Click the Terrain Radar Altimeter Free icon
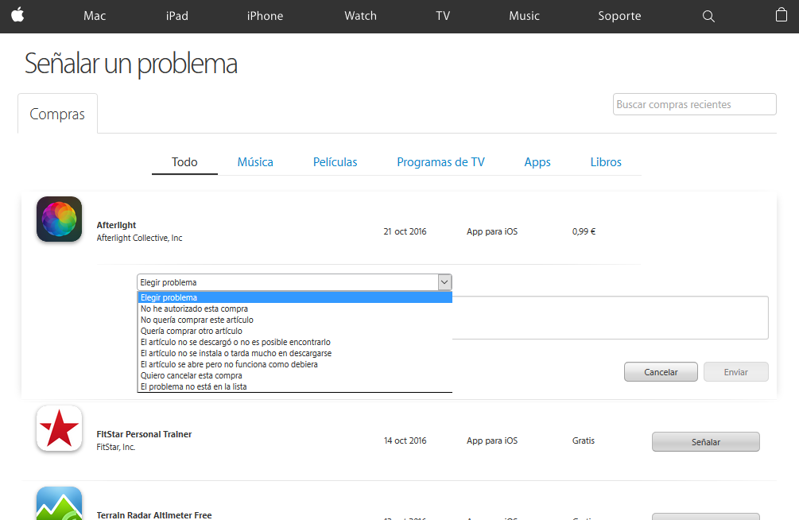This screenshot has height=520, width=799. click(59, 503)
